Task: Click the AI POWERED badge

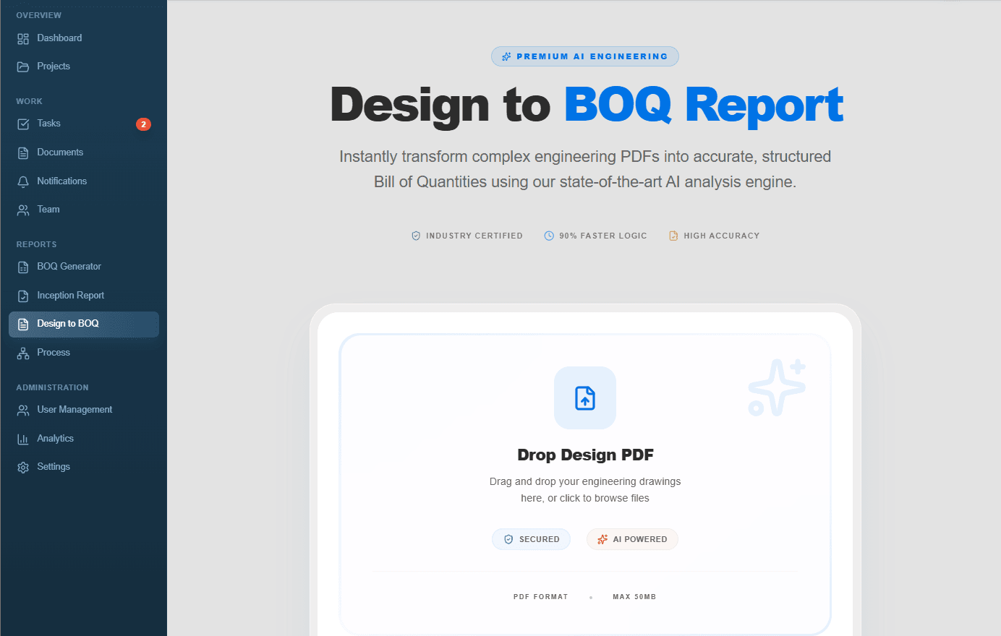Action: coord(632,539)
